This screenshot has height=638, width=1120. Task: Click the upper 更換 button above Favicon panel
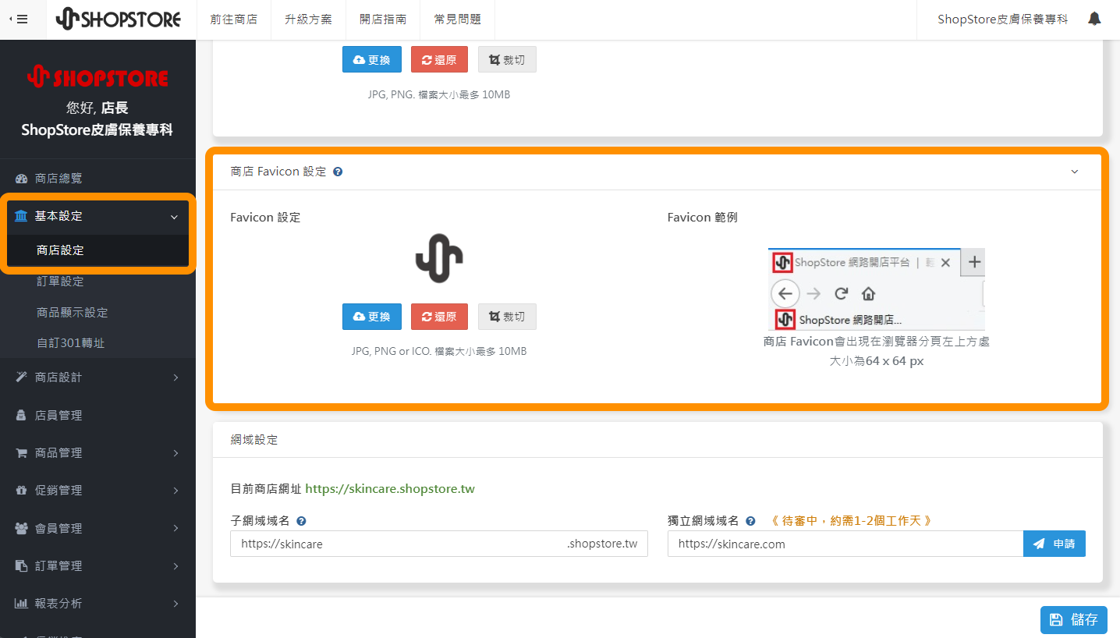pos(372,59)
